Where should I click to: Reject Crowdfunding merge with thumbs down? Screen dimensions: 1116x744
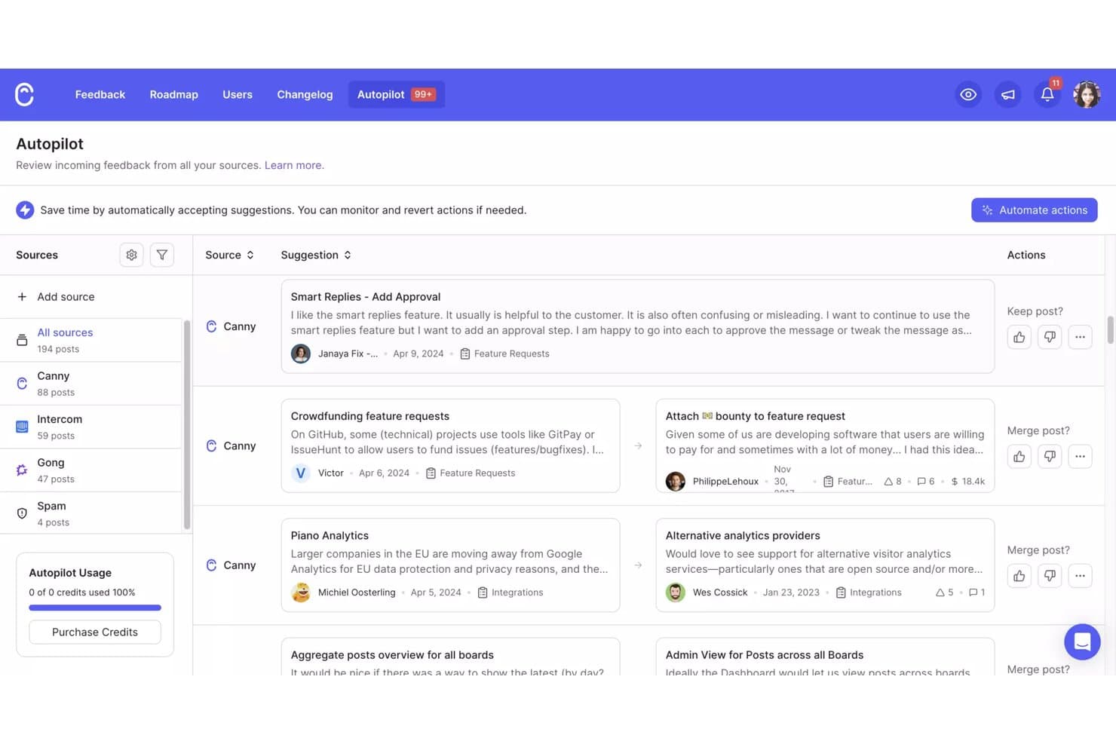tap(1050, 456)
